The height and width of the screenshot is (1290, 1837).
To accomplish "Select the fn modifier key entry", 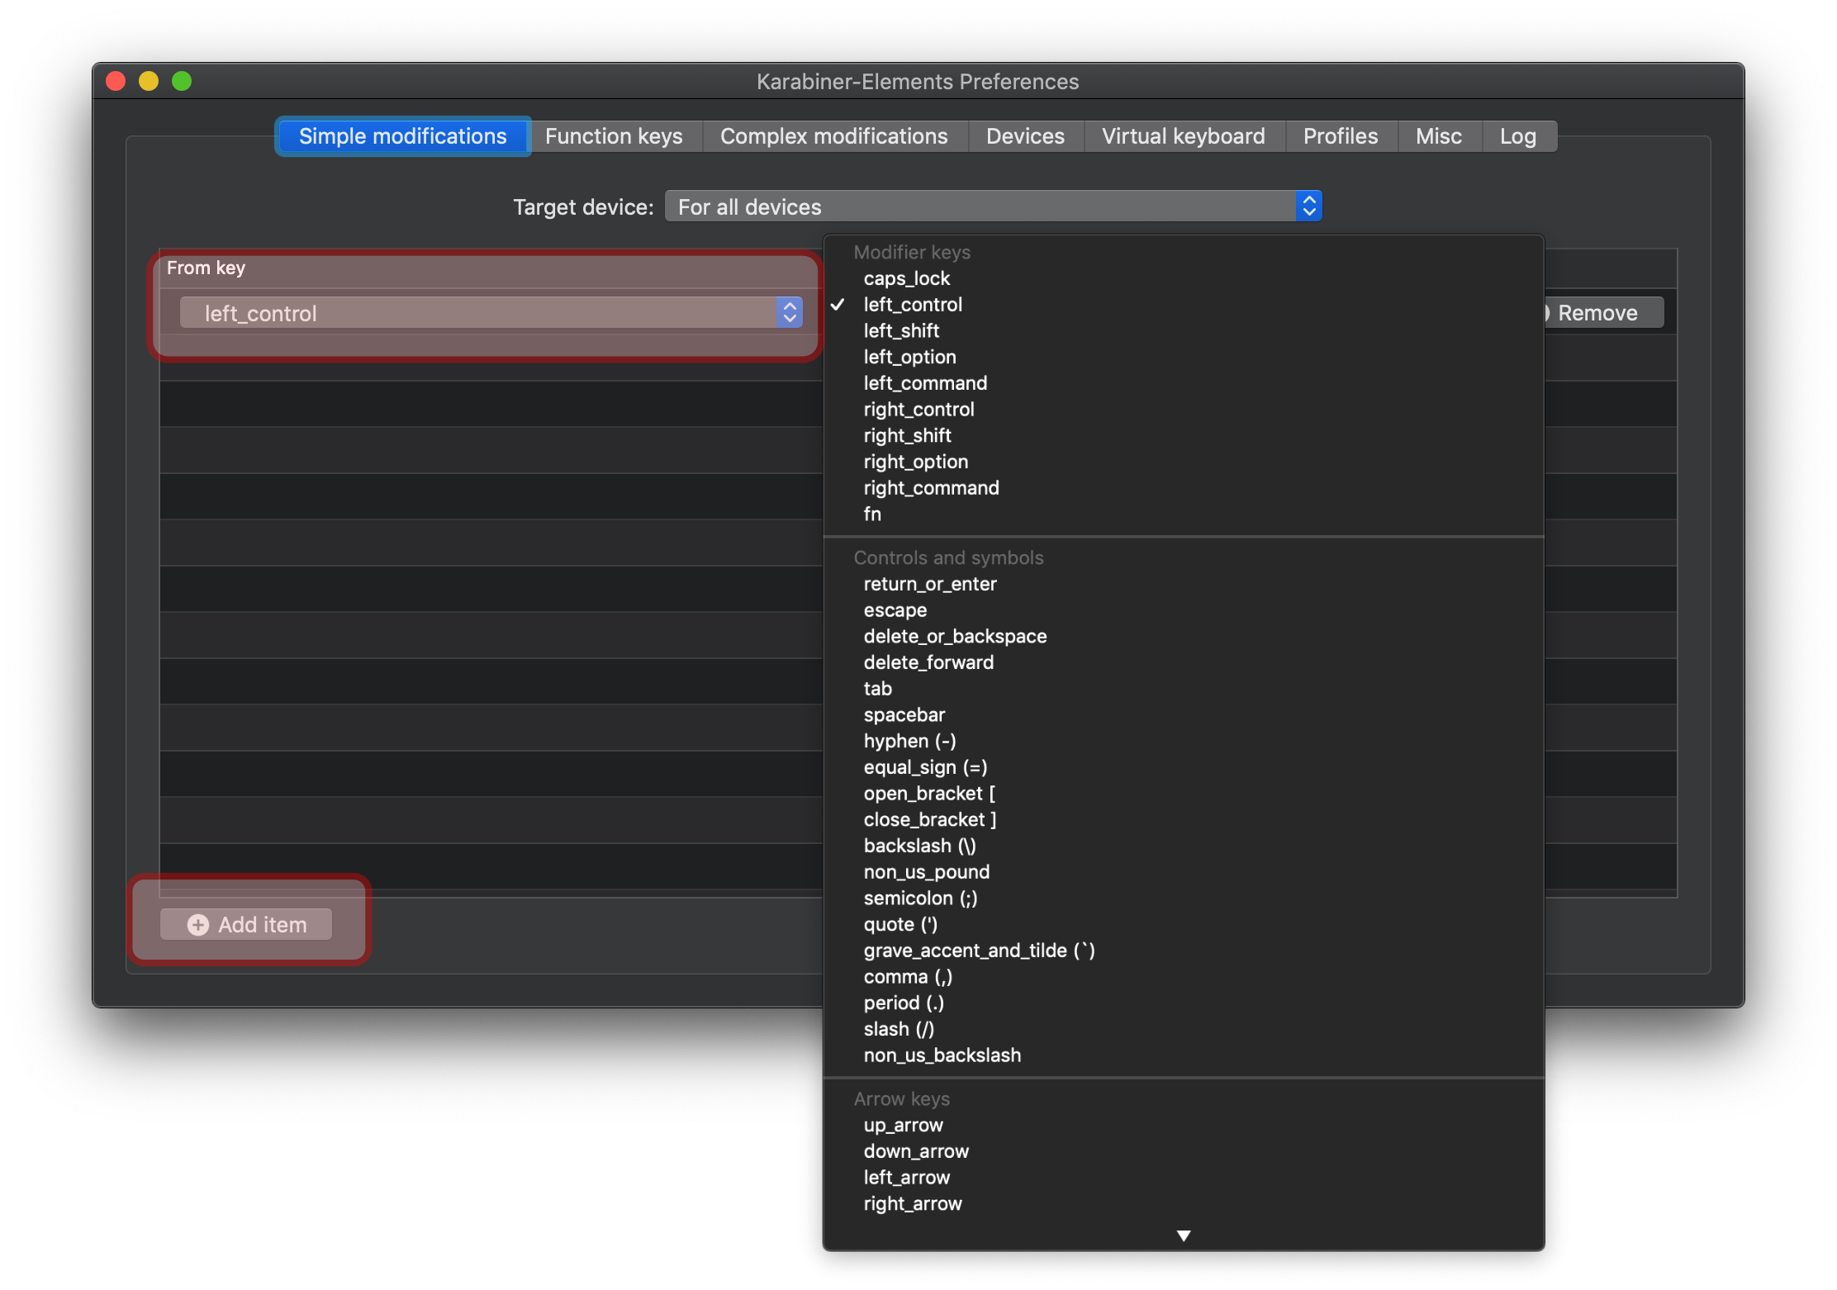I will pyautogui.click(x=1183, y=515).
